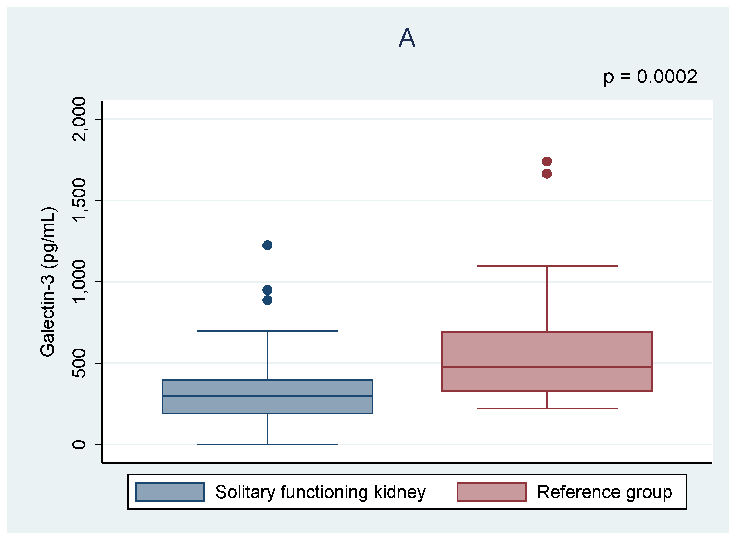Click the lower red outlier point
The width and height of the screenshot is (735, 541).
(x=547, y=174)
